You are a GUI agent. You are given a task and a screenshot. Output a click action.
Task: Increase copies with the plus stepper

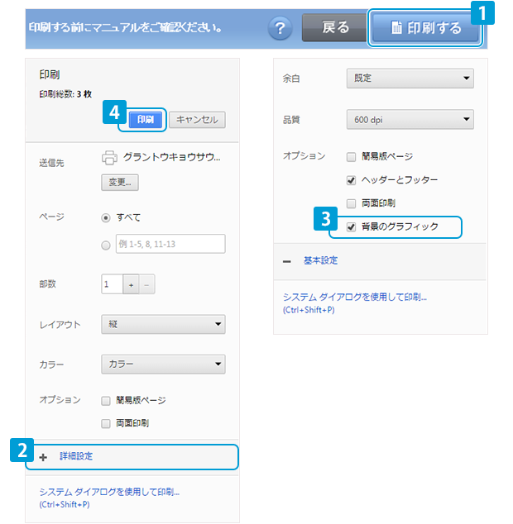(130, 283)
